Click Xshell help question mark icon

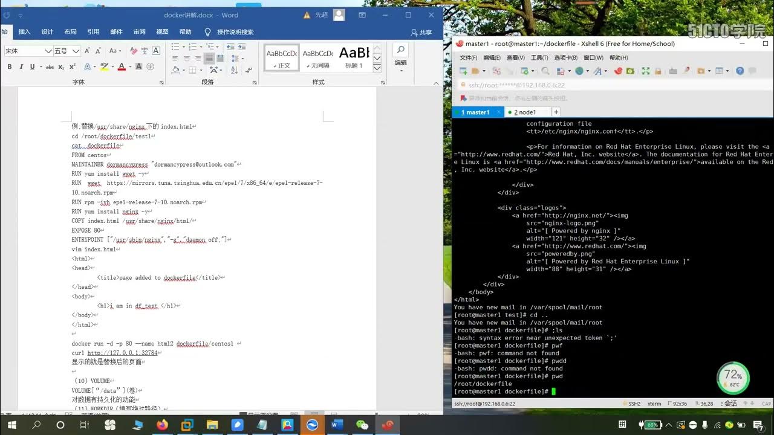coord(740,71)
